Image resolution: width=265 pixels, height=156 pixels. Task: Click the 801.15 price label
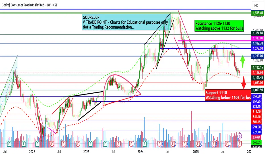(x=257, y=122)
